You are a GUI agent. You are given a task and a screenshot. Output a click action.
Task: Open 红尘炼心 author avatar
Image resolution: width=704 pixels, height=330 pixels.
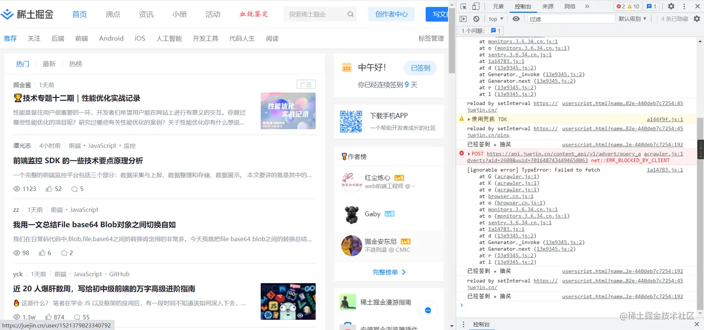coord(352,182)
